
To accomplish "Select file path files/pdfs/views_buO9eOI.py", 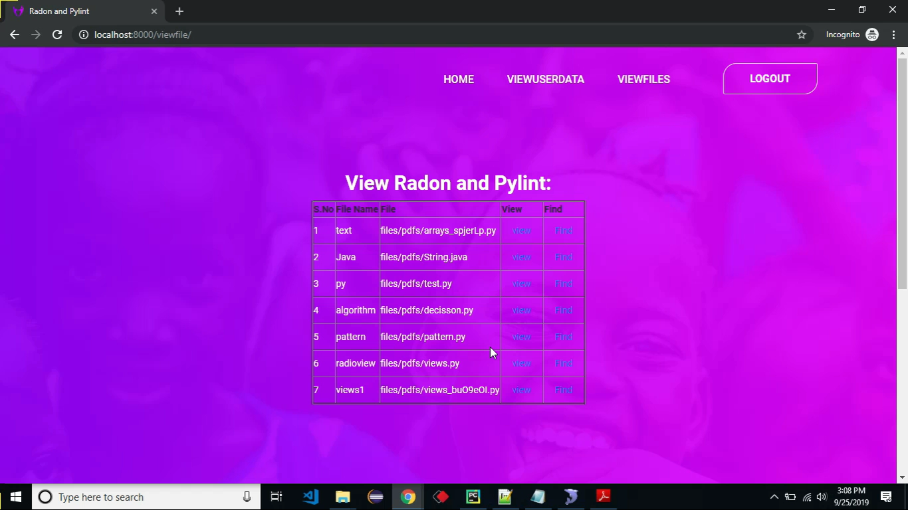I will (439, 390).
